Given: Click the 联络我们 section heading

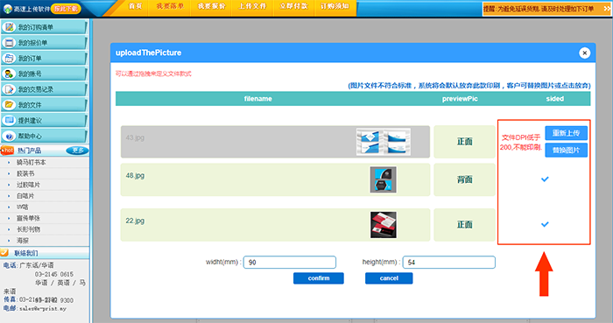Looking at the screenshot, I should coord(26,253).
